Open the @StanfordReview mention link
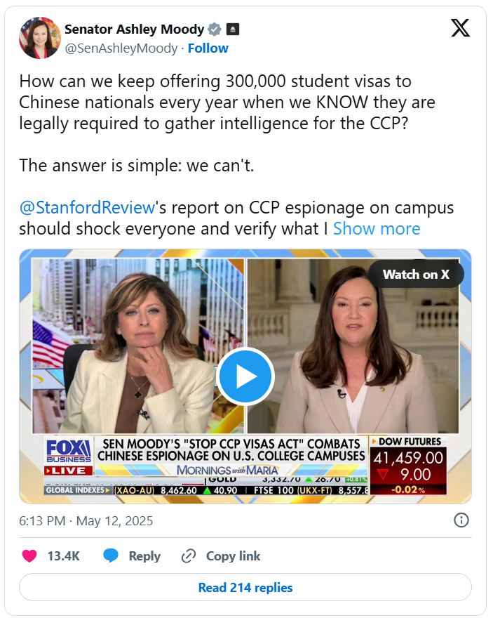493x618 pixels. tap(87, 208)
